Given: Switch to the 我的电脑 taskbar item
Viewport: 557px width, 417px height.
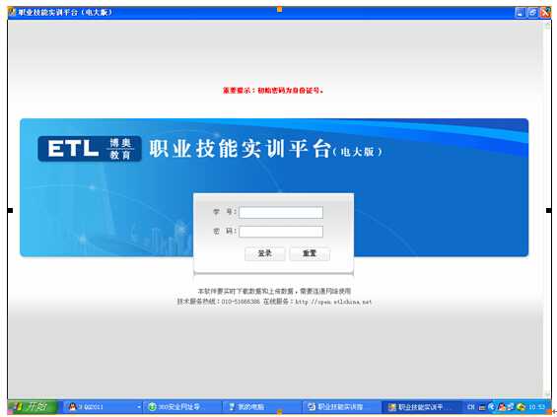Looking at the screenshot, I should [x=262, y=407].
